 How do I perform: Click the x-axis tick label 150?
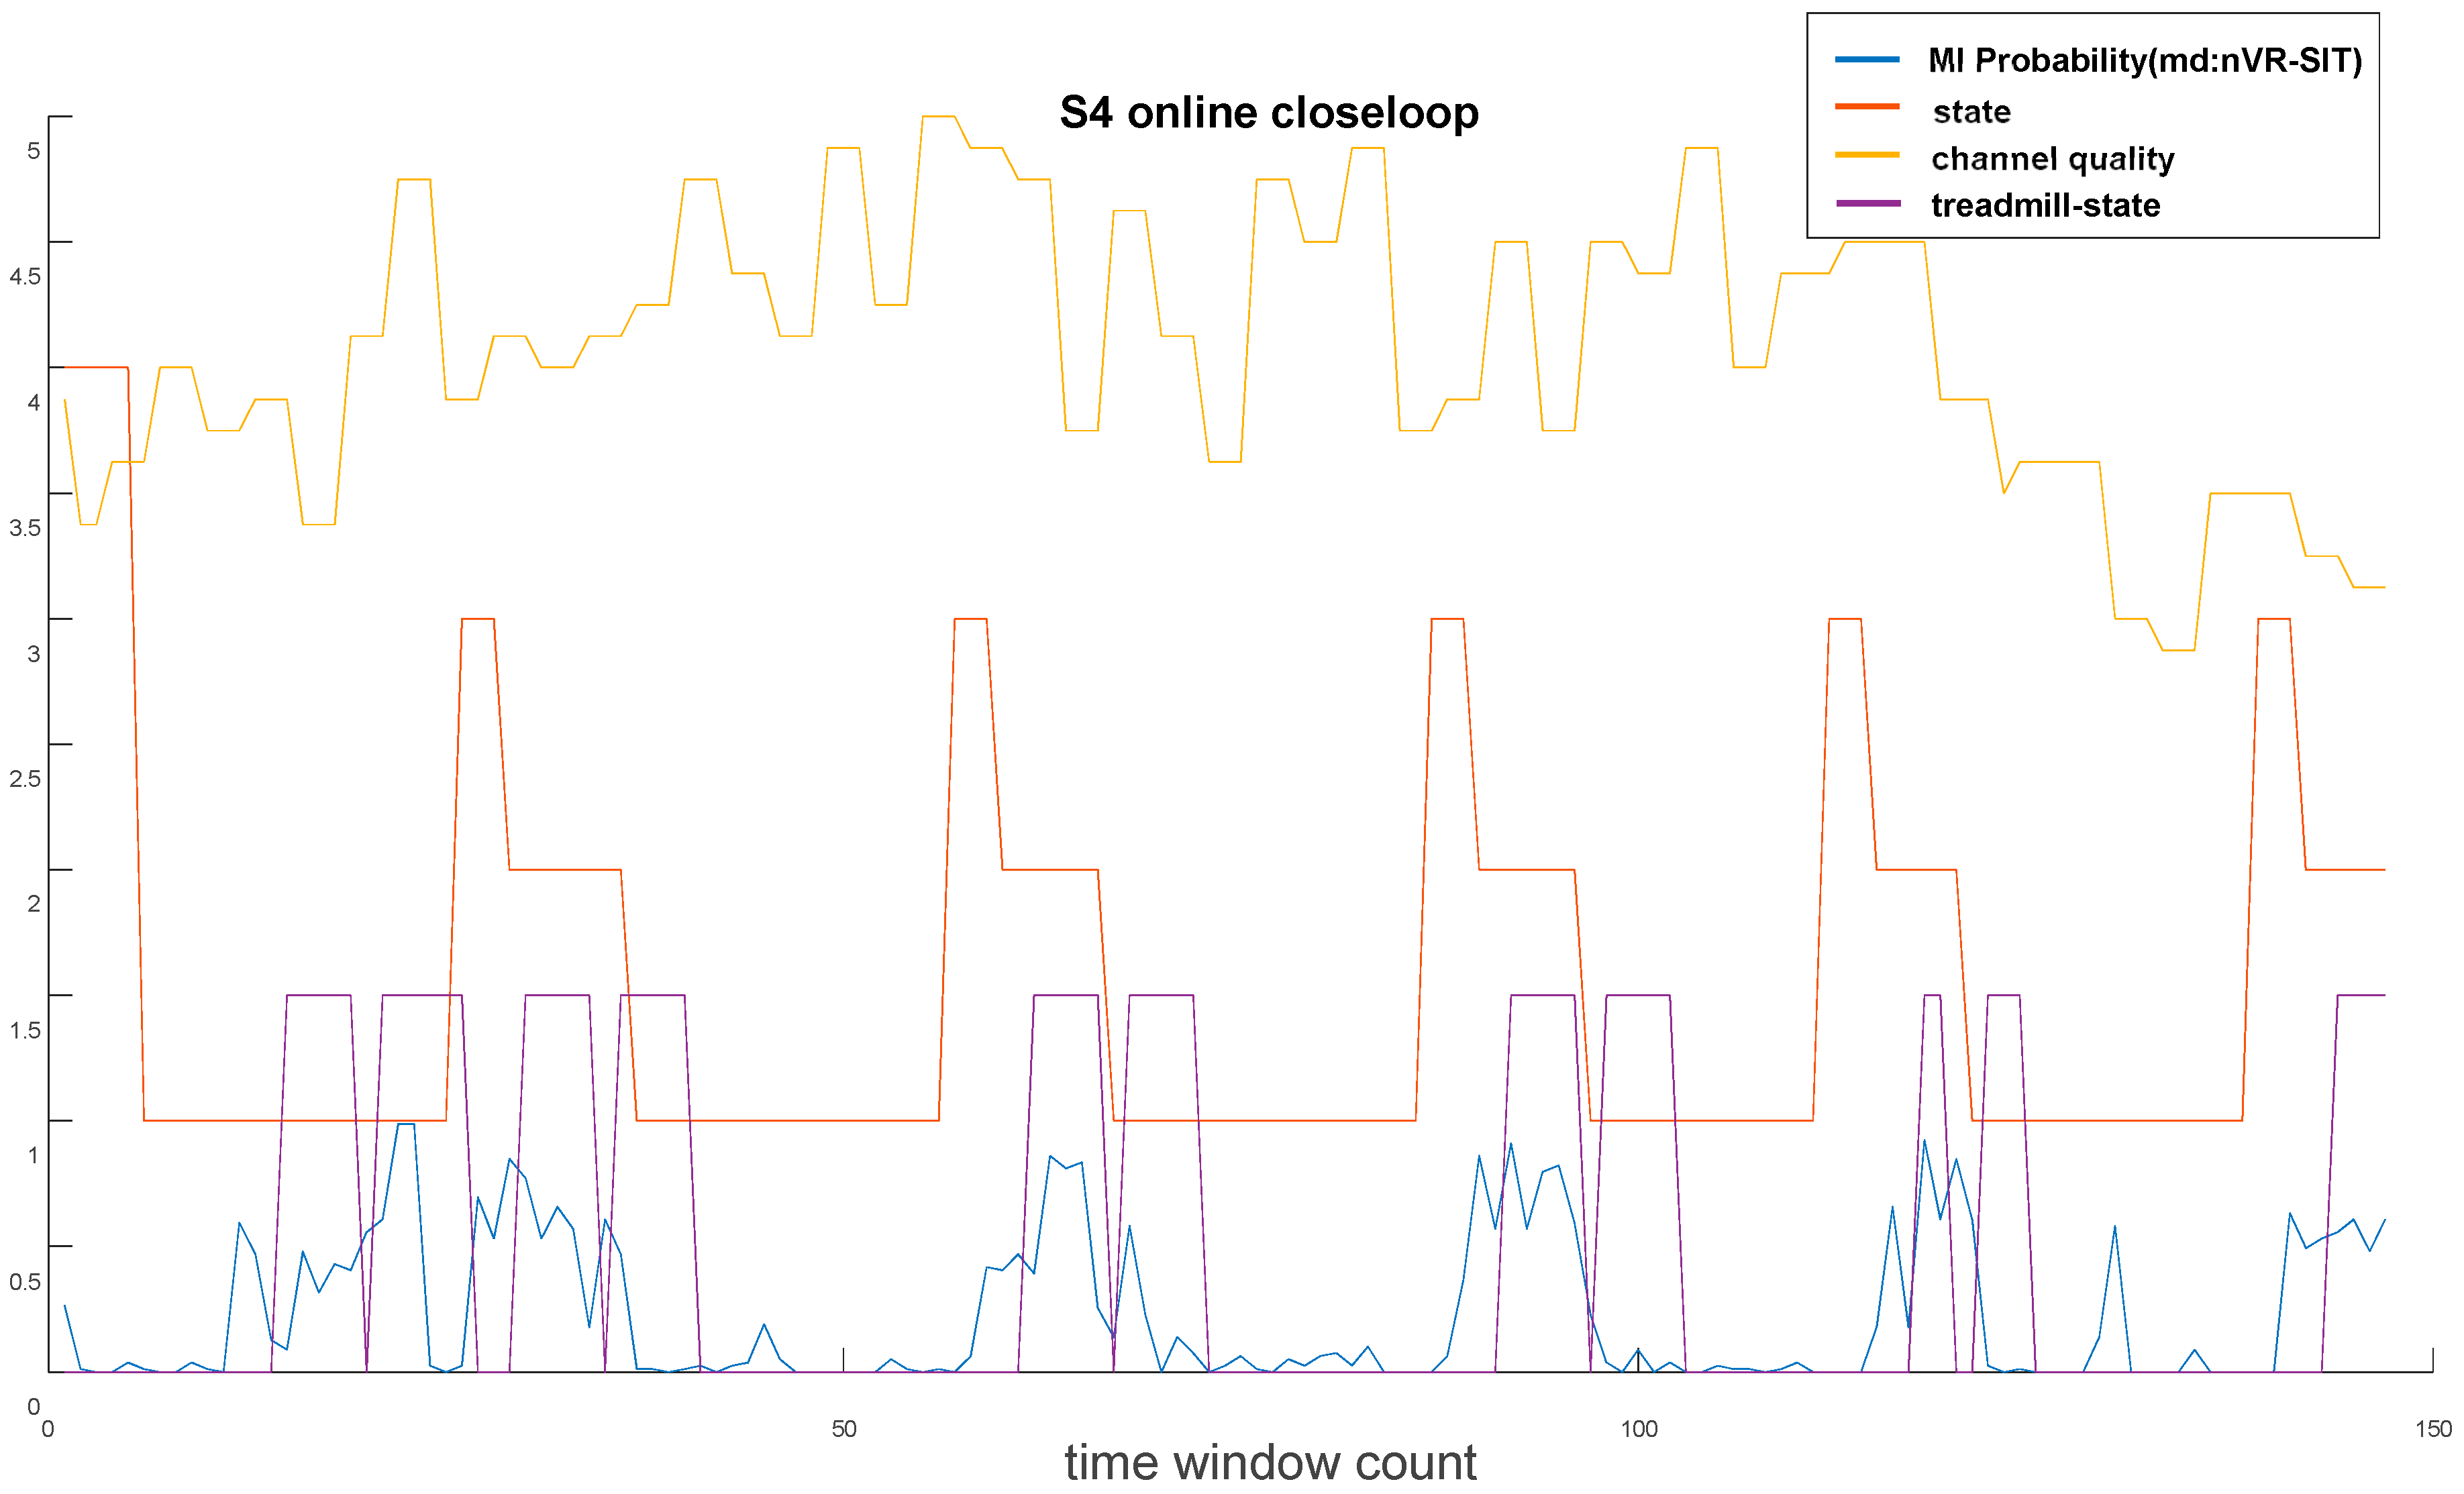(x=2433, y=1429)
